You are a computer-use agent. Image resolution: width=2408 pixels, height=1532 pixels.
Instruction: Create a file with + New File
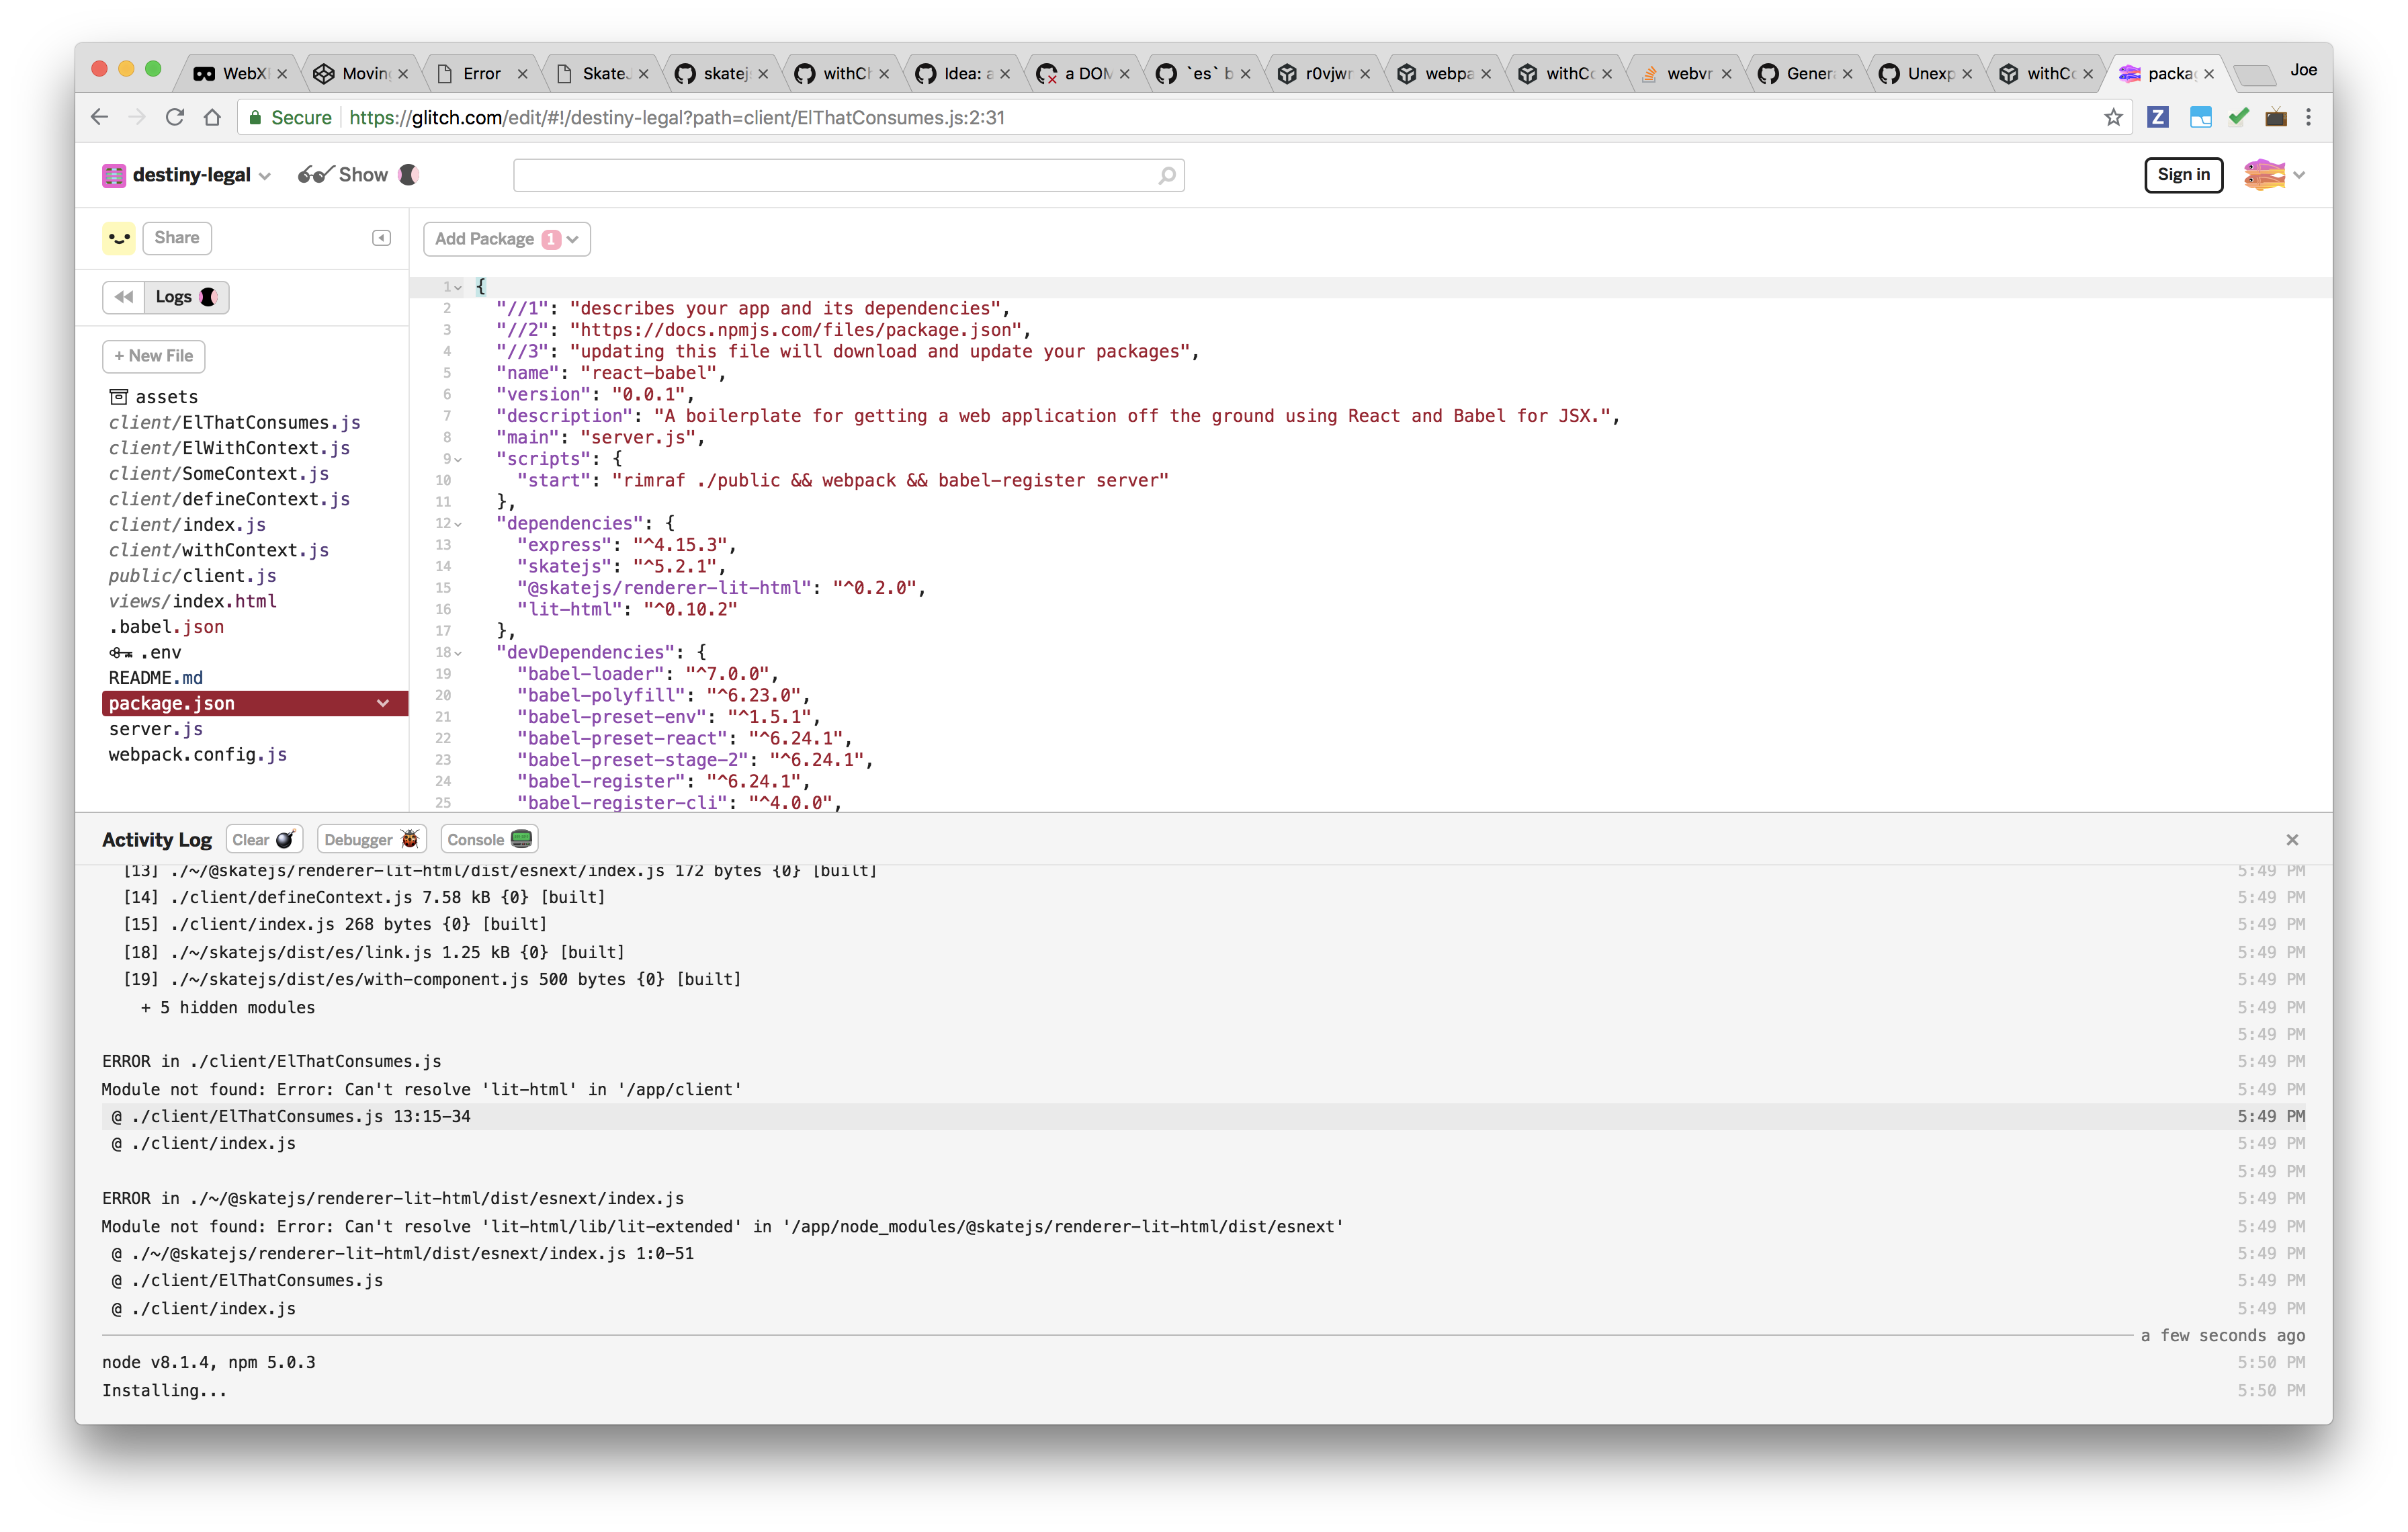pos(153,356)
